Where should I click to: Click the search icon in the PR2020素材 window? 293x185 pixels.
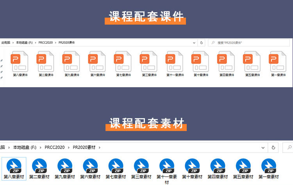(289, 147)
